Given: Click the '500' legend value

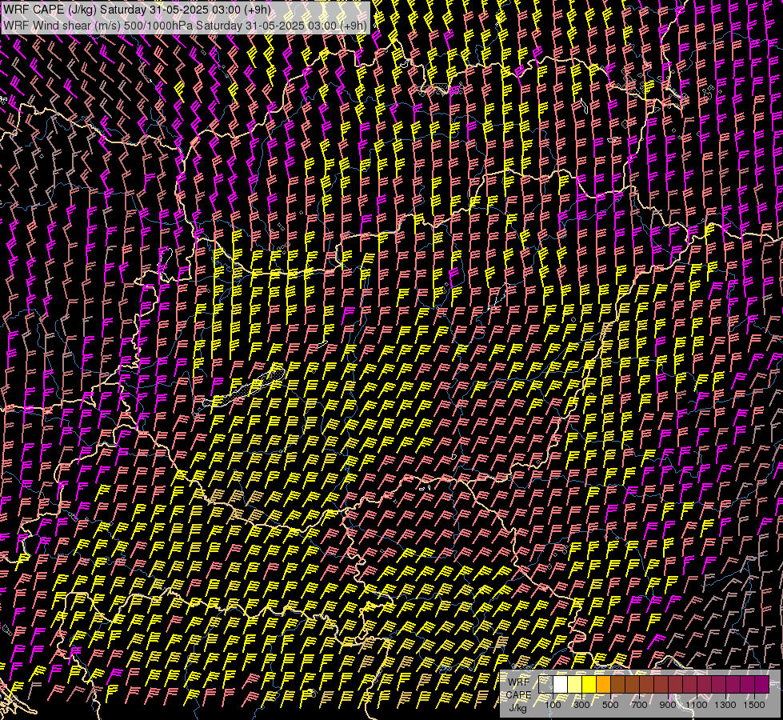Looking at the screenshot, I should point(610,705).
